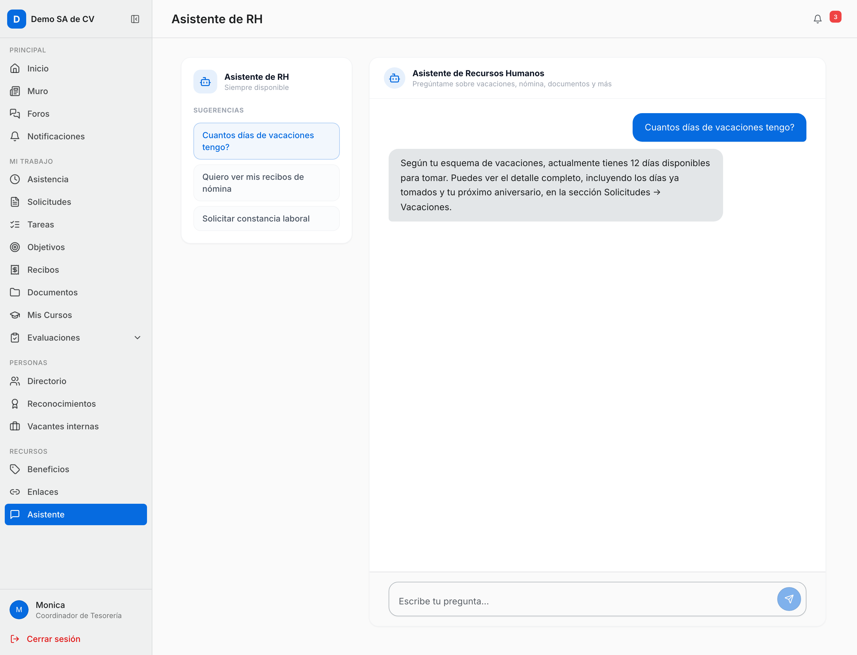Select suggestion Solicitar constancia laboral
Screen dimensions: 857x655
266,219
